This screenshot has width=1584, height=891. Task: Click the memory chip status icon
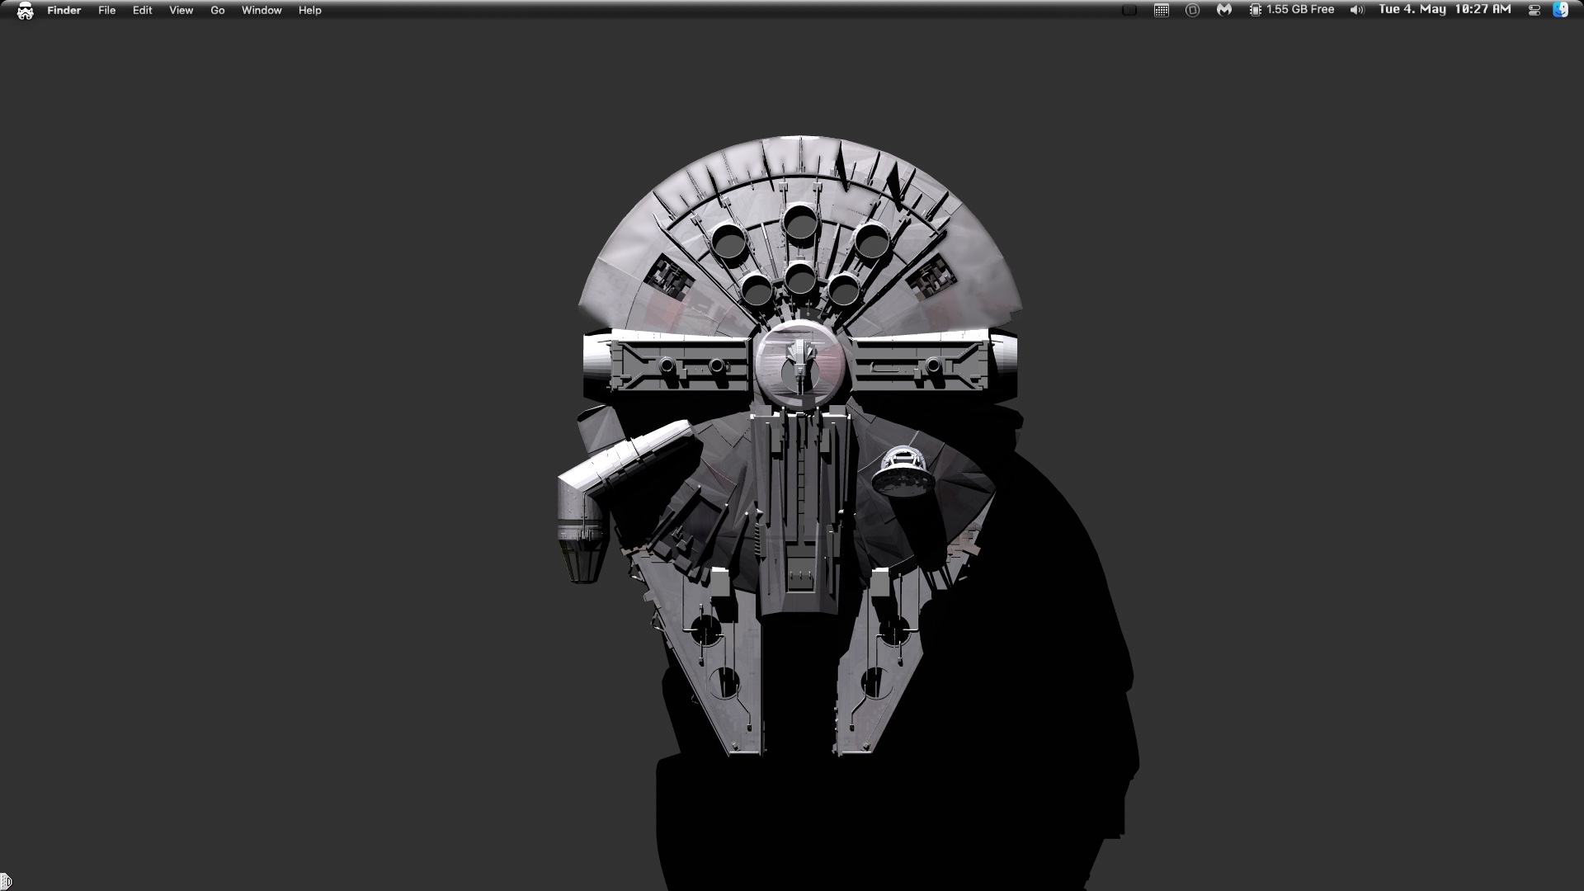1255,10
